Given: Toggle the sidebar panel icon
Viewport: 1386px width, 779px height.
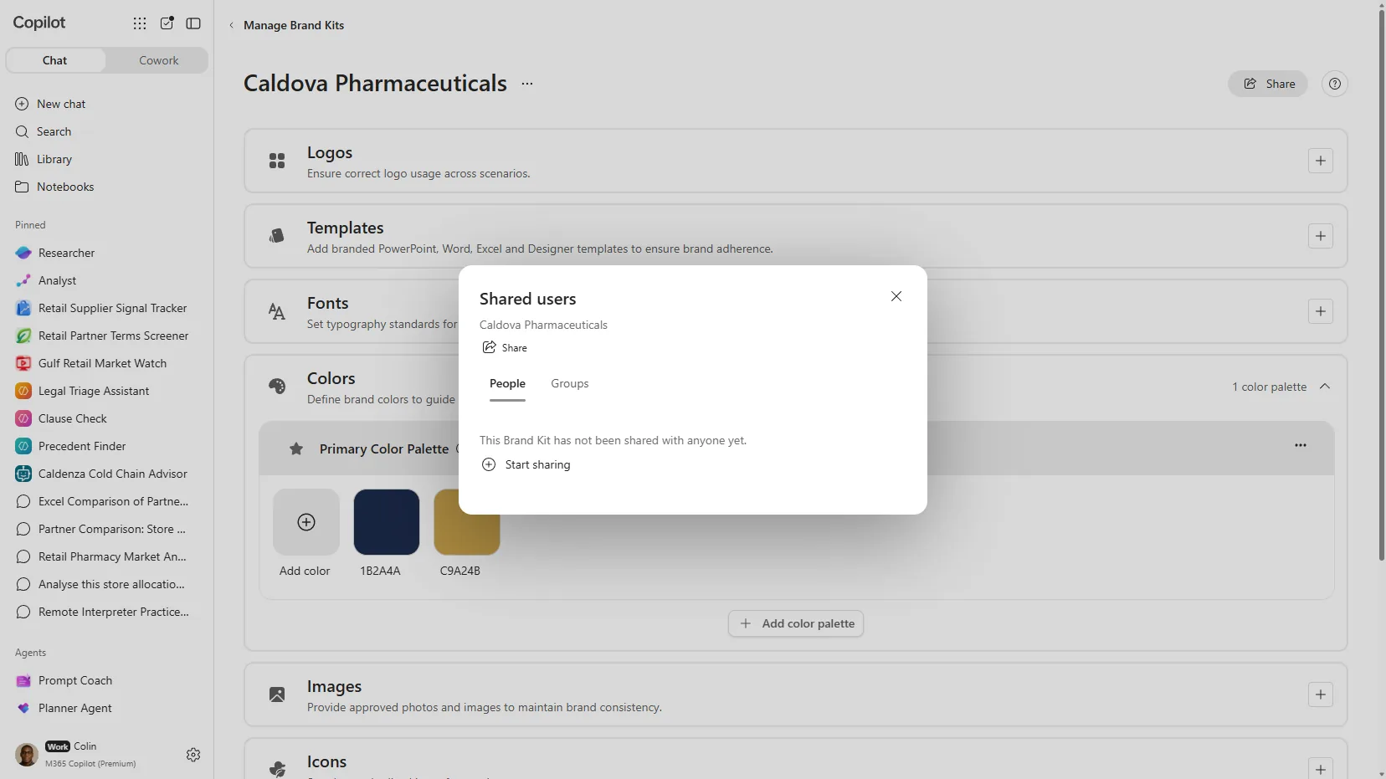Looking at the screenshot, I should click(193, 23).
